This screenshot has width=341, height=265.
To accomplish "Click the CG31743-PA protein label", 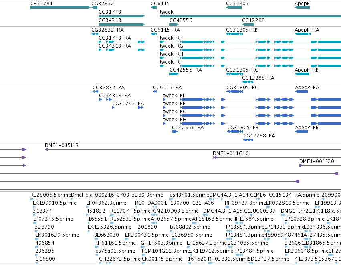I will 128,104.
